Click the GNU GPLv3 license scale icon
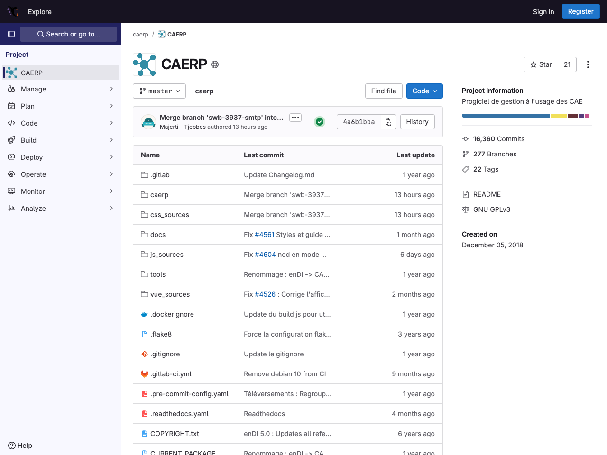 coord(466,209)
